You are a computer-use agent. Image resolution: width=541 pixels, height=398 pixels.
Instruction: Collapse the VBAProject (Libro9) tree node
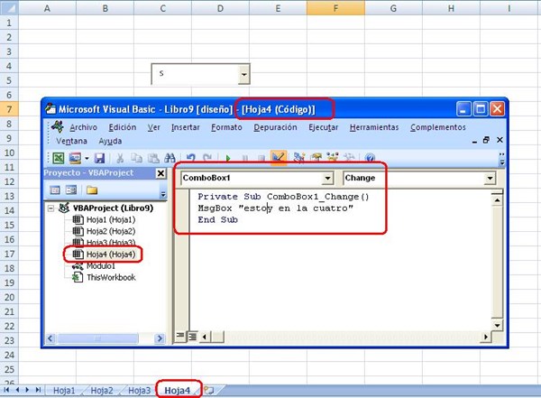[x=50, y=208]
